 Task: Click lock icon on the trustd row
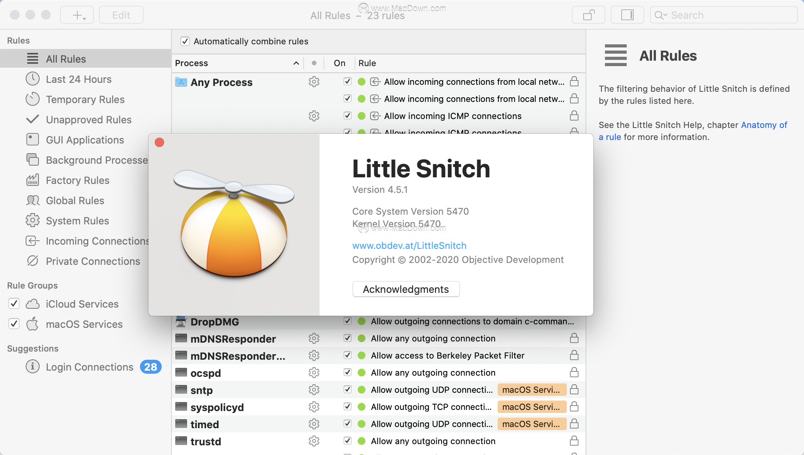pos(574,441)
